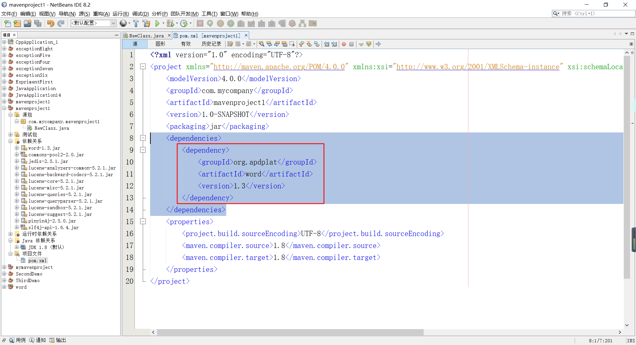Click the Build Project hammer icon
The image size is (636, 345).
tap(136, 23)
